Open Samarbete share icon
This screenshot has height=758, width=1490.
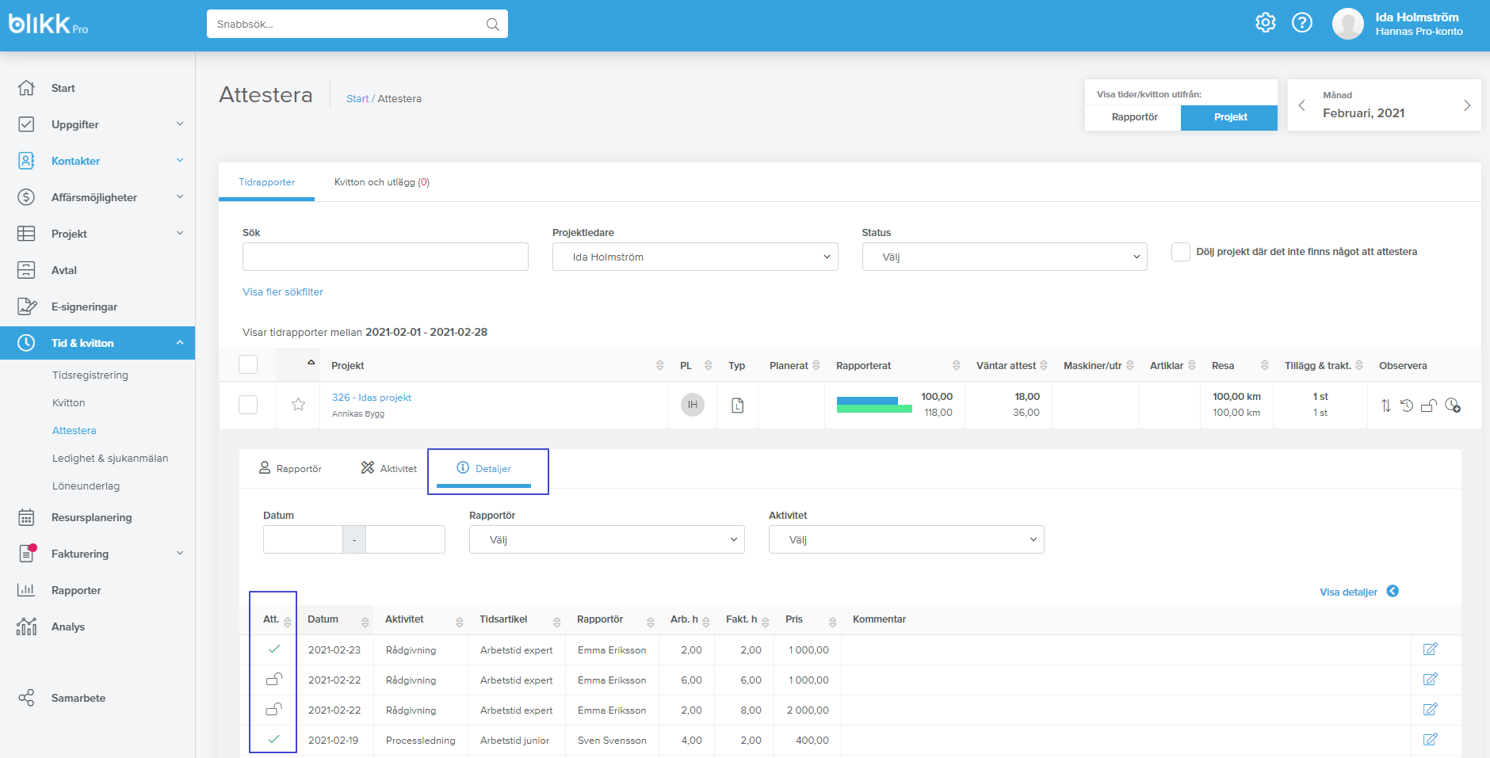pyautogui.click(x=26, y=698)
